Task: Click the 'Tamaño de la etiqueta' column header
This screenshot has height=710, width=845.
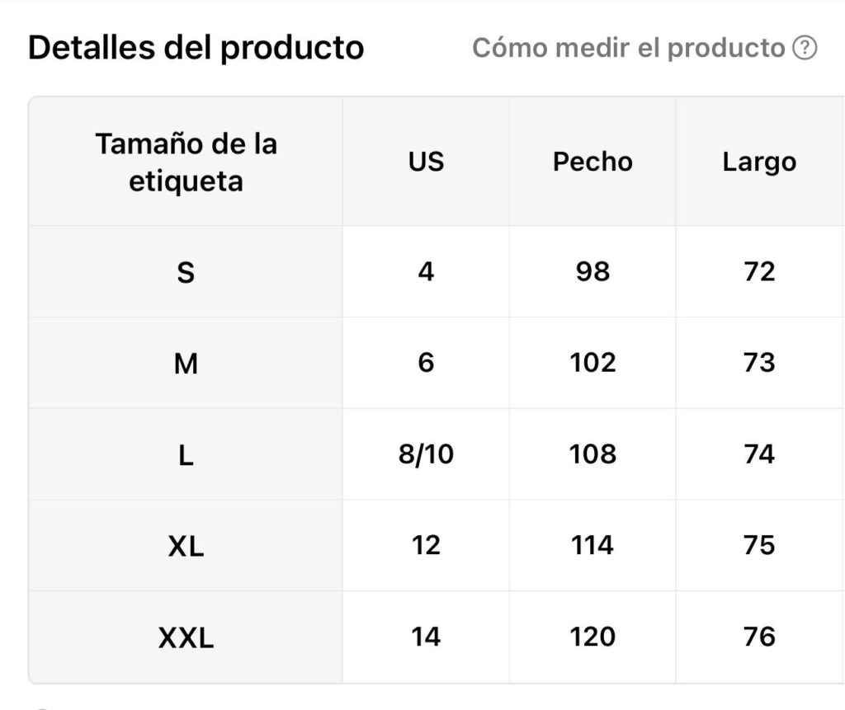Action: (x=186, y=162)
